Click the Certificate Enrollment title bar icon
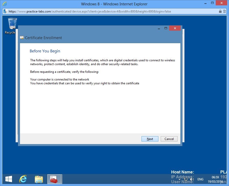 point(22,38)
